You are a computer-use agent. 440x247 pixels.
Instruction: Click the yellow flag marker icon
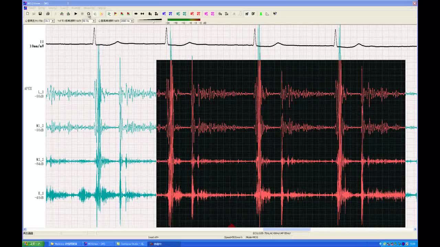115,14
